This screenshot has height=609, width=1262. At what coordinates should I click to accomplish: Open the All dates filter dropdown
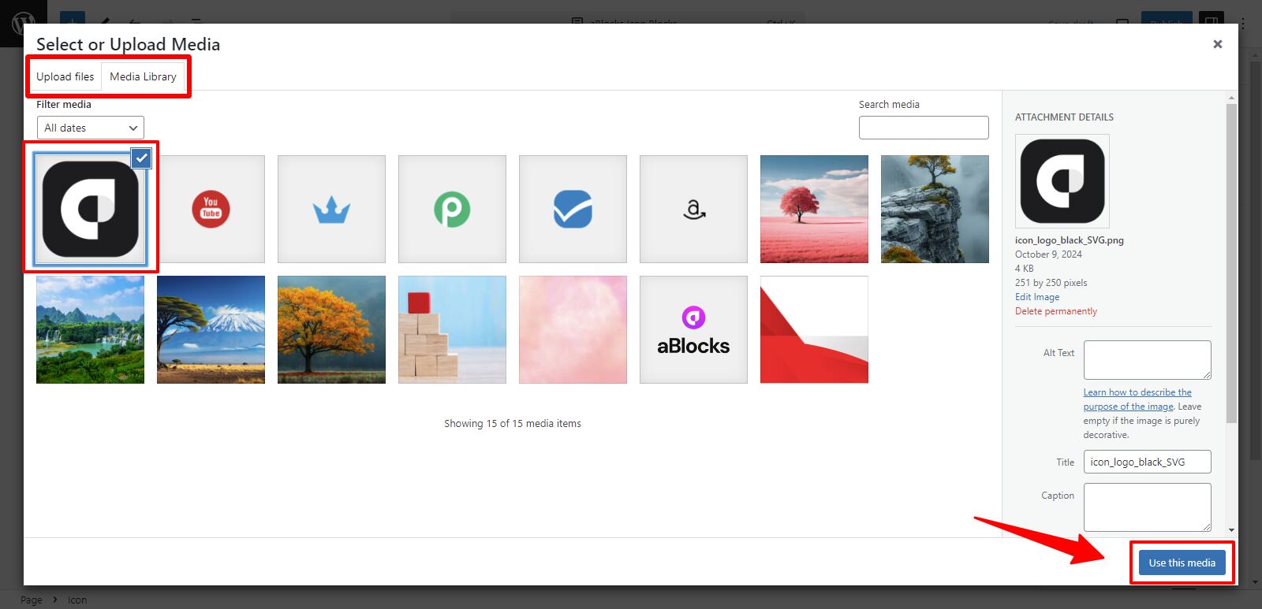91,128
